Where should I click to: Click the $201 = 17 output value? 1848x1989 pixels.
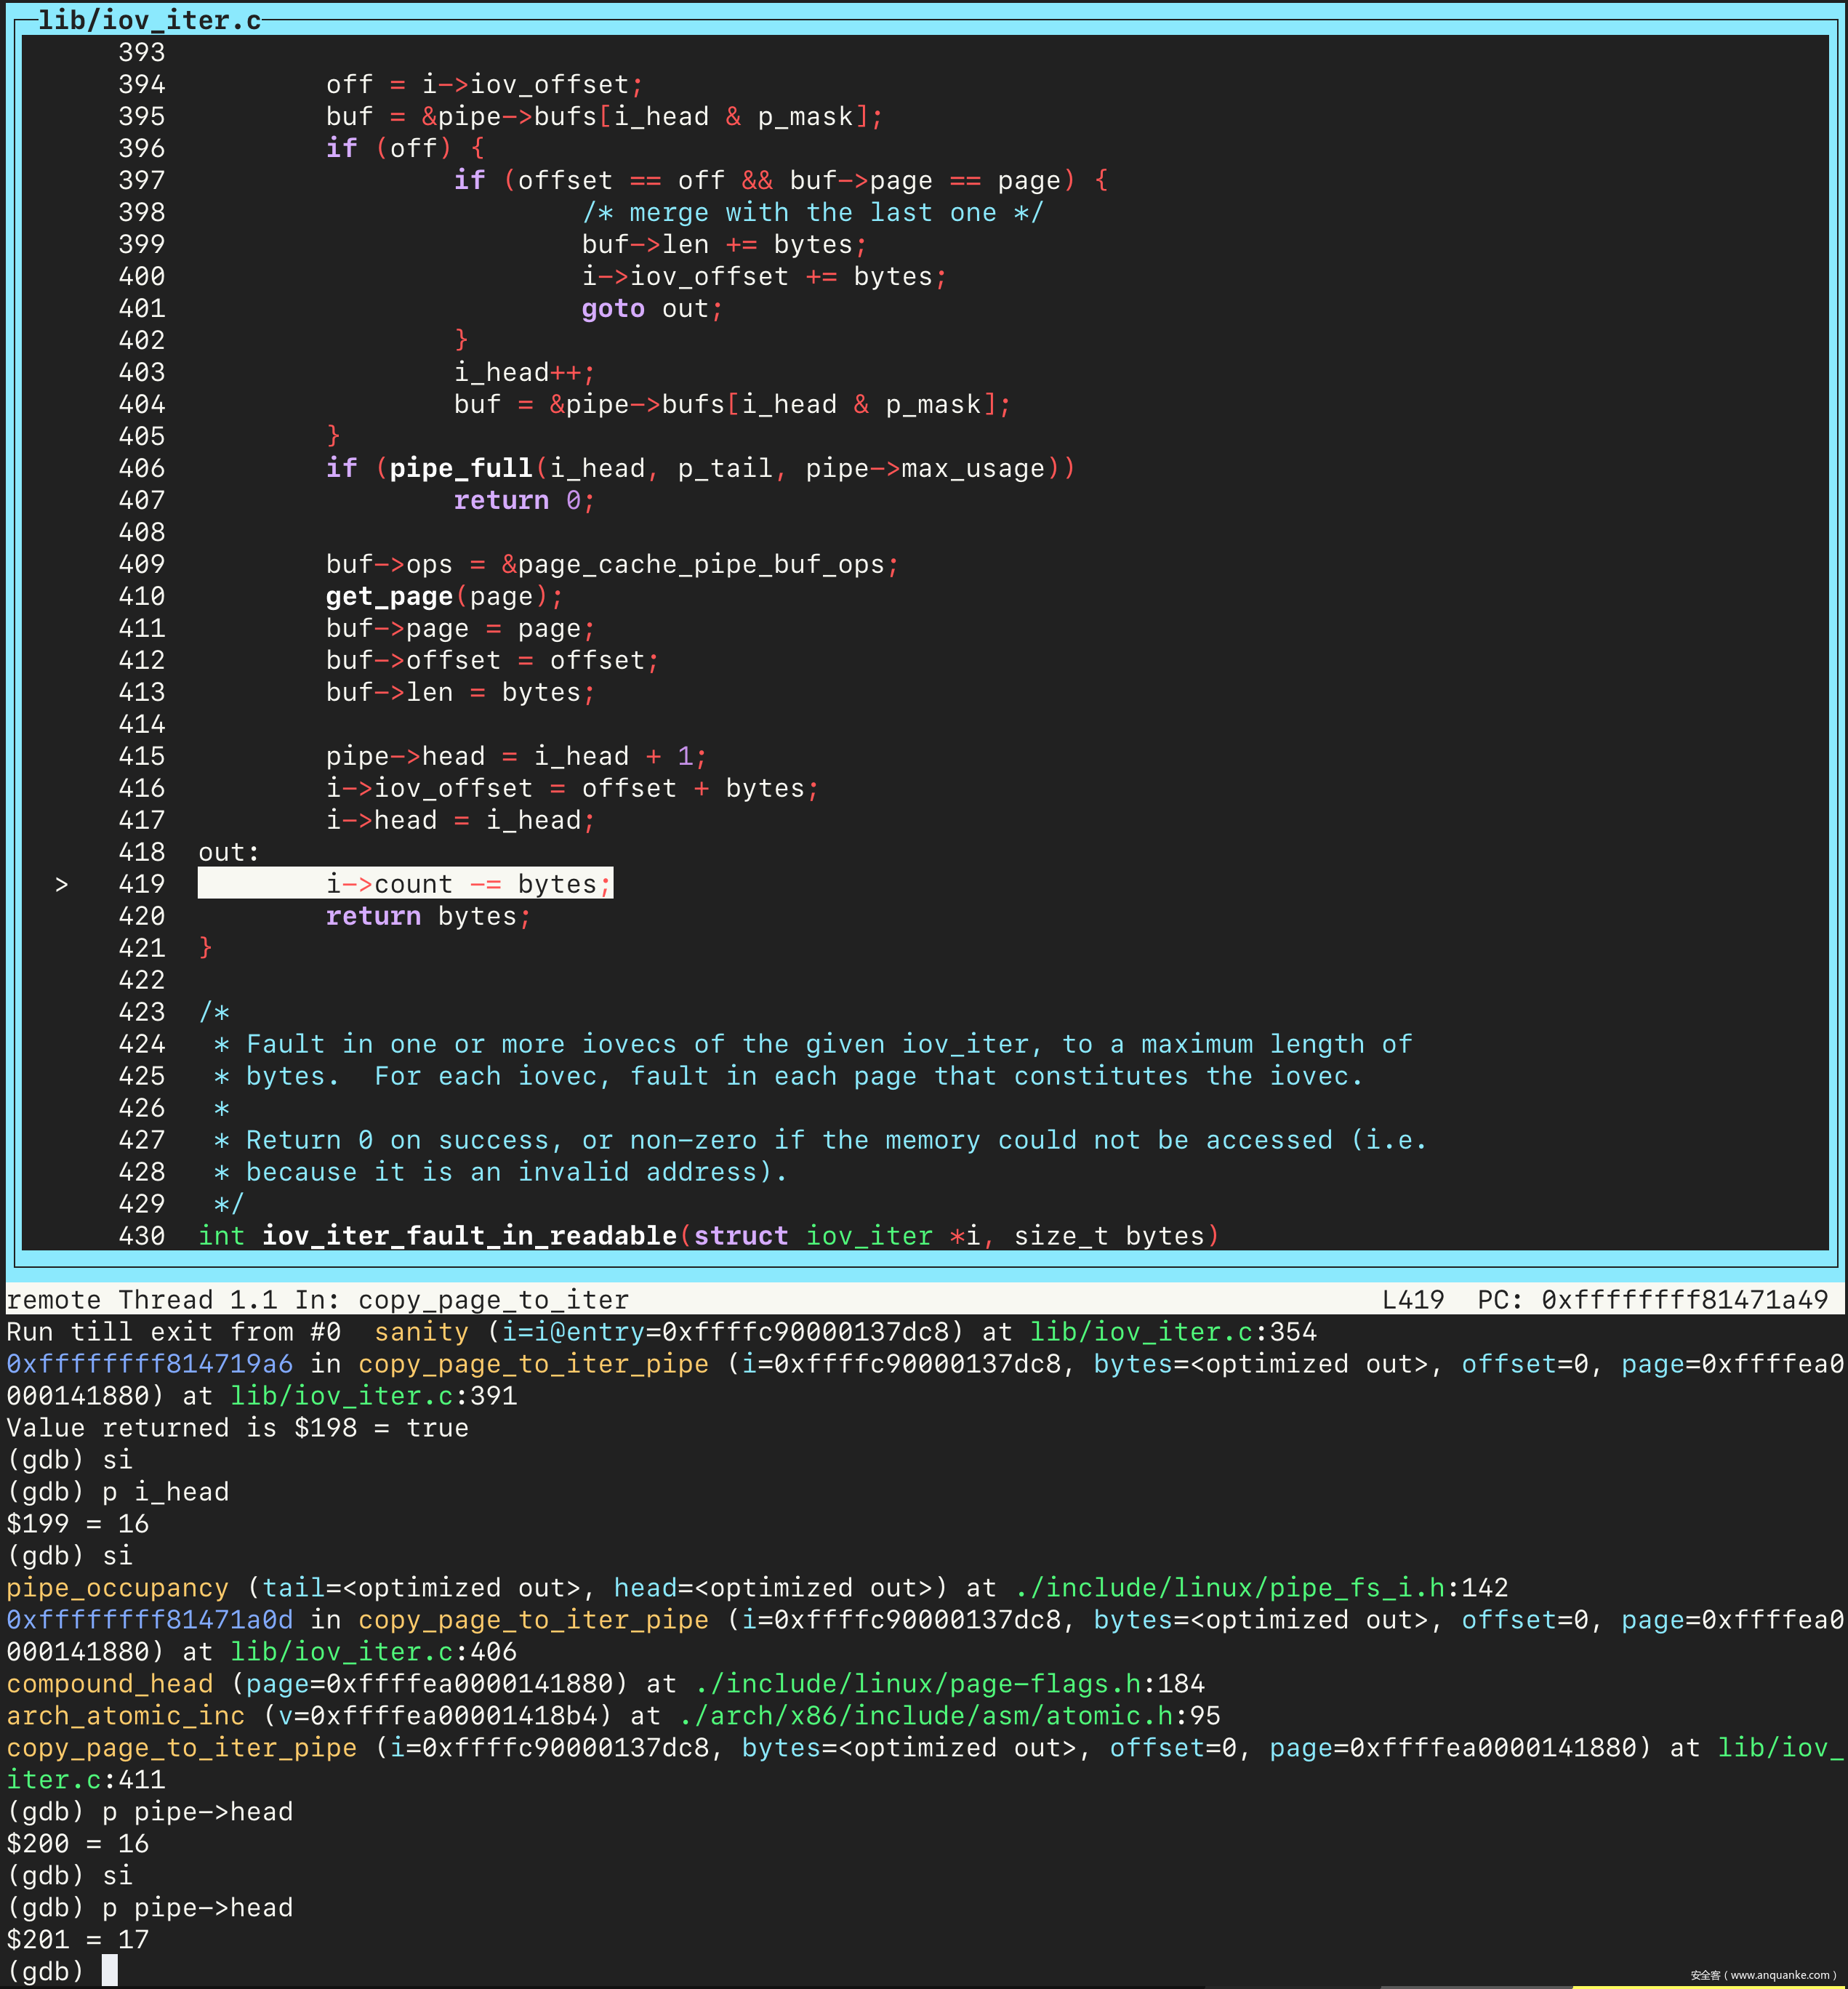tap(78, 1939)
